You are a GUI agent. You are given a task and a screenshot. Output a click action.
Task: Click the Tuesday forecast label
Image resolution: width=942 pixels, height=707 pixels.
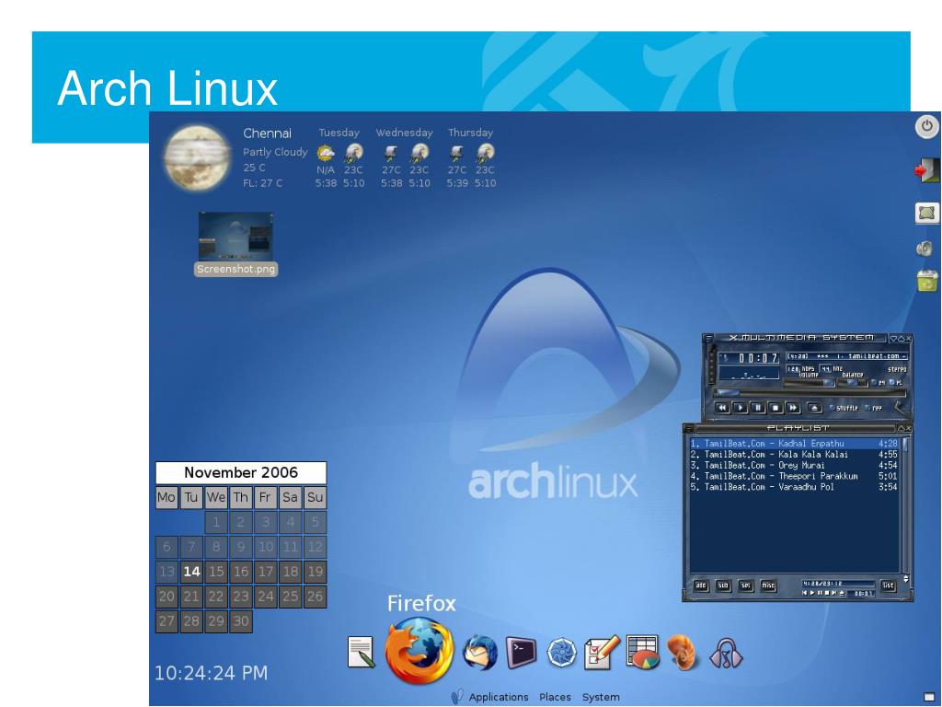point(339,133)
